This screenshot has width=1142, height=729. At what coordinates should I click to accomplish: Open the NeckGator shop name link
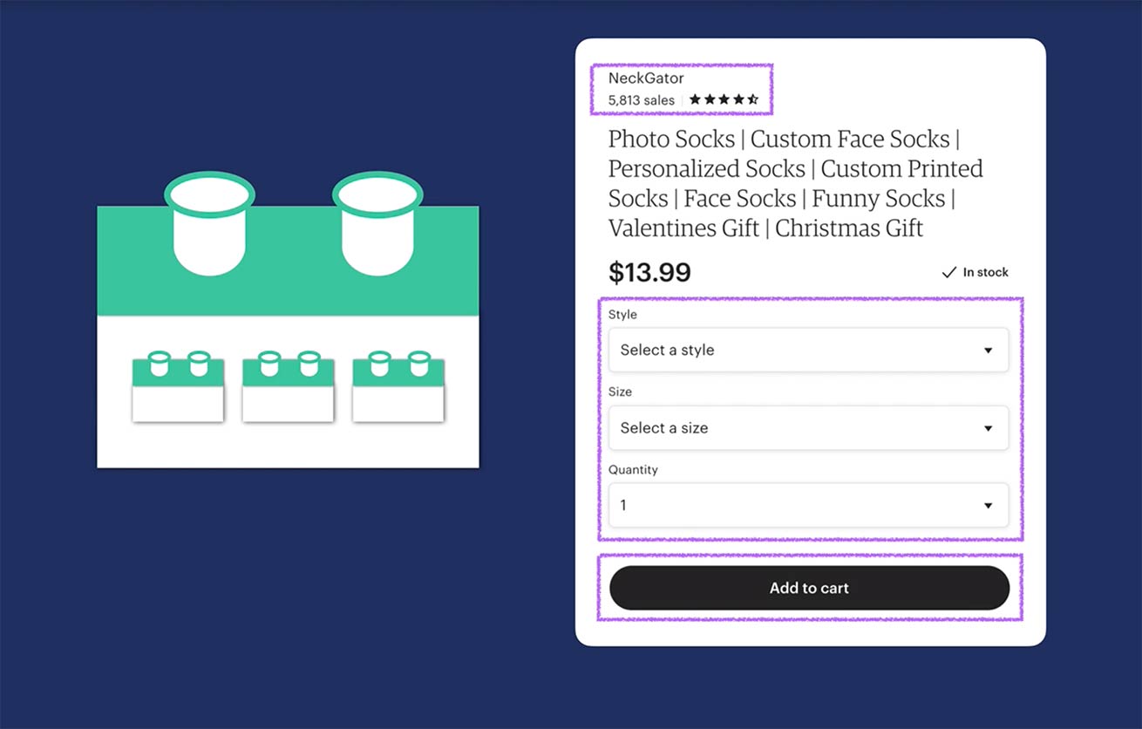pyautogui.click(x=646, y=78)
